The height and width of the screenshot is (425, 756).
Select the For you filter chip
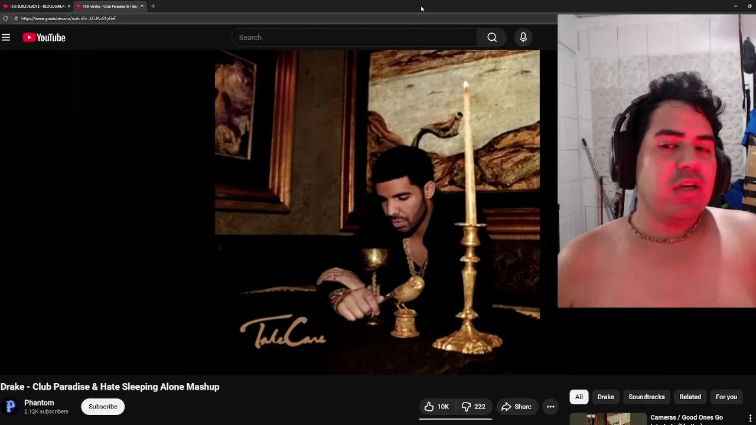(726, 397)
